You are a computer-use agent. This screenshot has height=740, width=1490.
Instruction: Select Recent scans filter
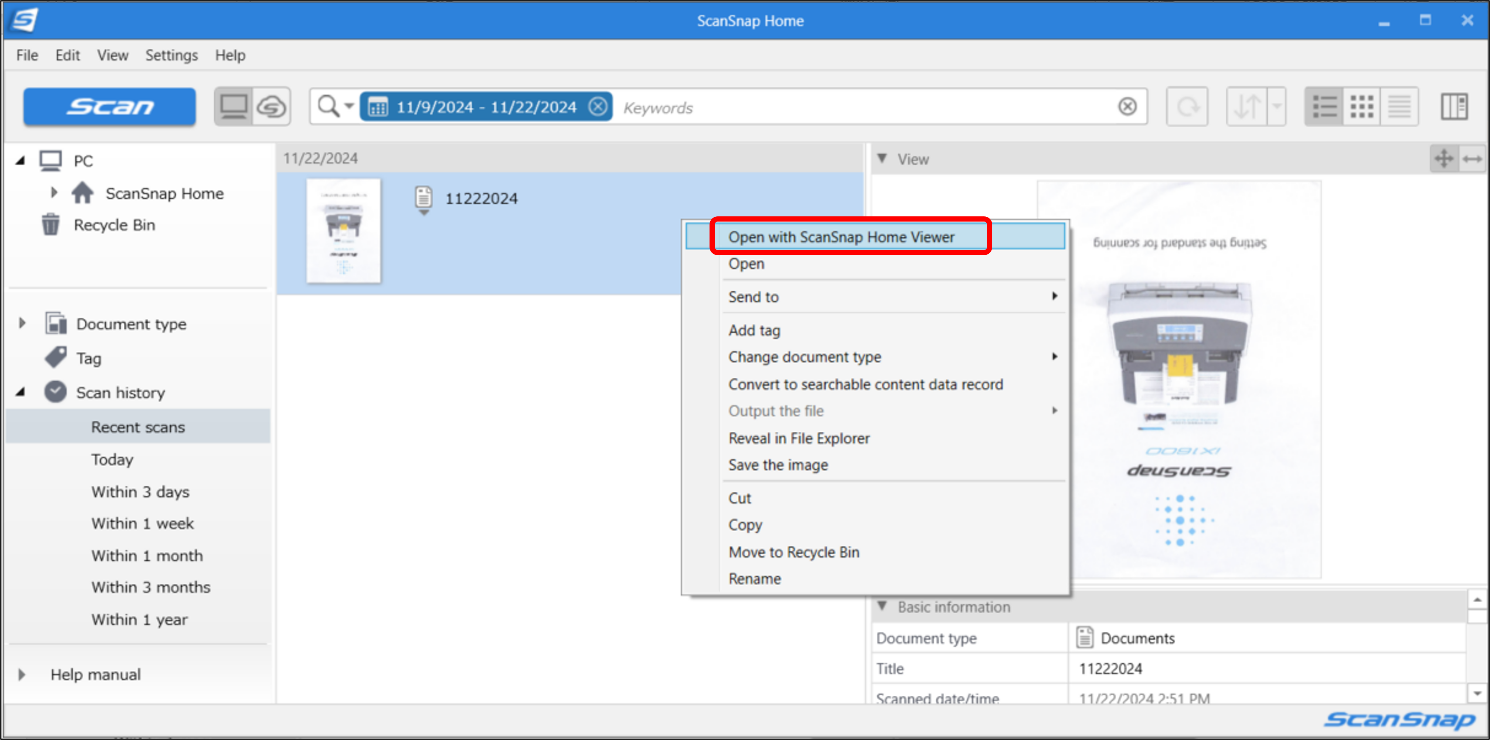(138, 426)
